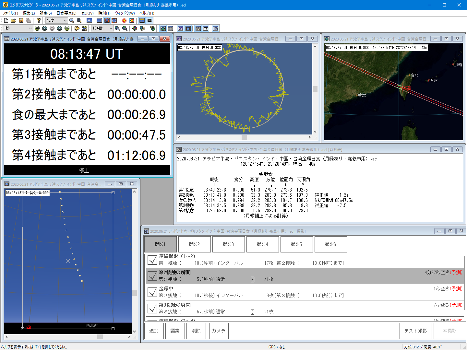
Task: Click limb profile horizontal scrollbar thumb
Action: pyautogui.click(x=245, y=137)
